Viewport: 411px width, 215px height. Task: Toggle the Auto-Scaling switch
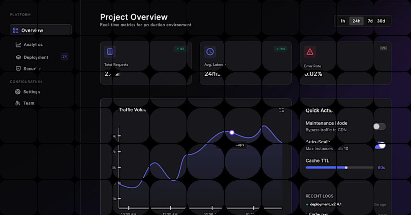[380, 145]
